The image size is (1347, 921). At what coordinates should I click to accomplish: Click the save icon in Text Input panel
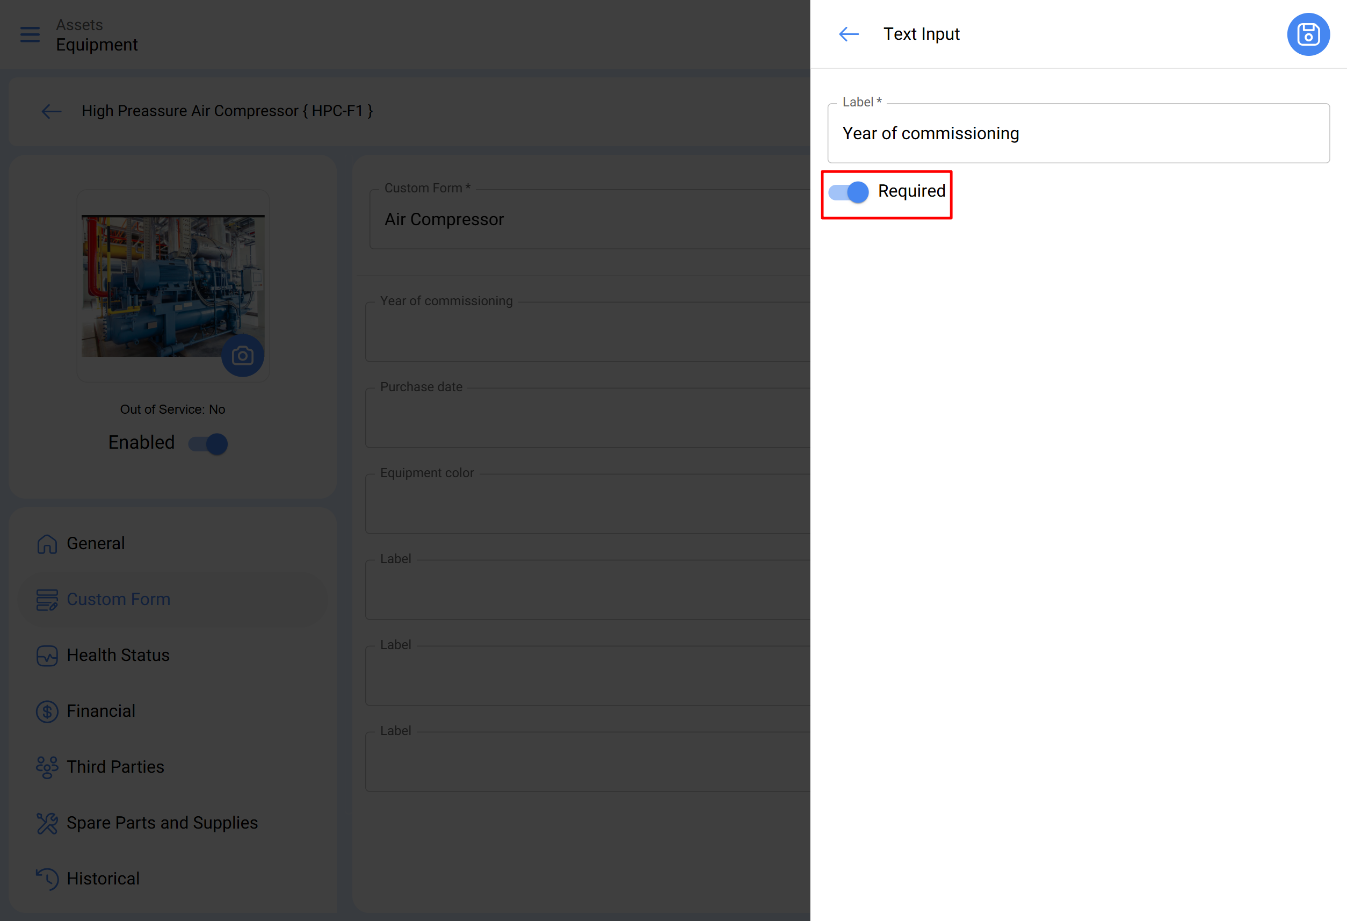click(x=1308, y=34)
